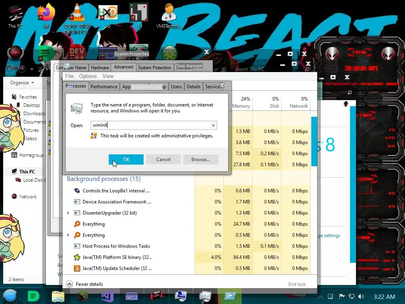Open the Firefox shortcut named lol
Screen dimensions: 405x304
[46, 15]
